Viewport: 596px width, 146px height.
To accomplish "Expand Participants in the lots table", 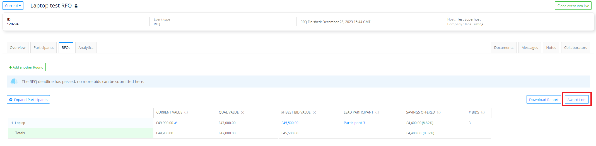I will click(28, 100).
